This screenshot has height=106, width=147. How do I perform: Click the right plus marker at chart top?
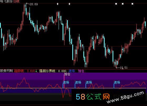pyautogui.click(x=69, y=4)
